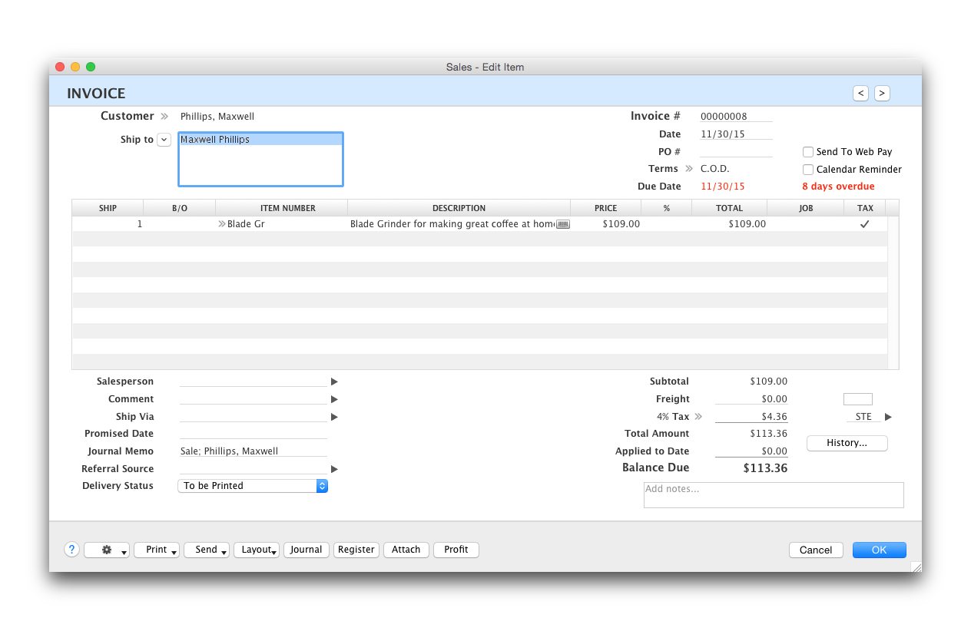Expand the Ship to address dropdown

coord(164,140)
